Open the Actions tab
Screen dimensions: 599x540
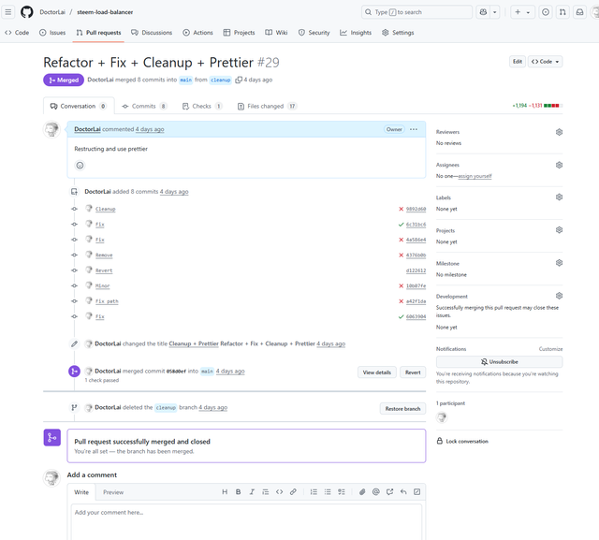197,33
